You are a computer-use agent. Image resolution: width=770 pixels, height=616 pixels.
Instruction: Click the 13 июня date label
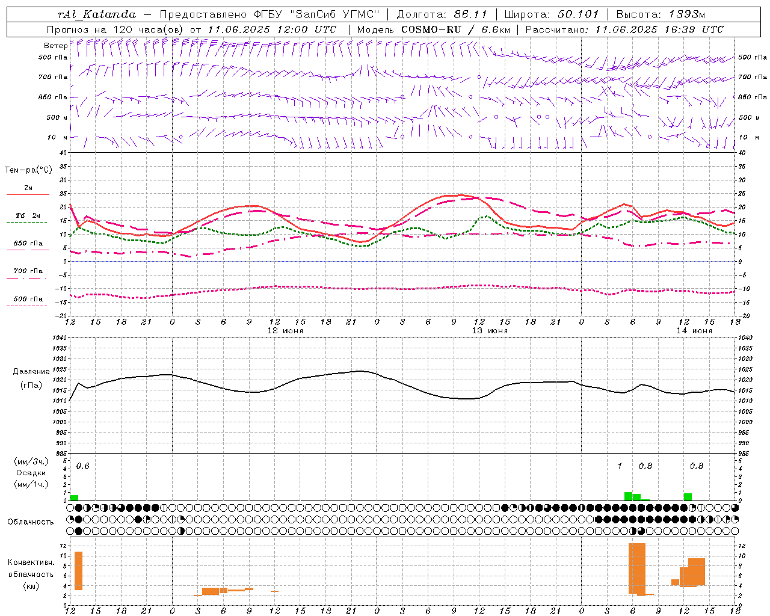[x=490, y=331]
